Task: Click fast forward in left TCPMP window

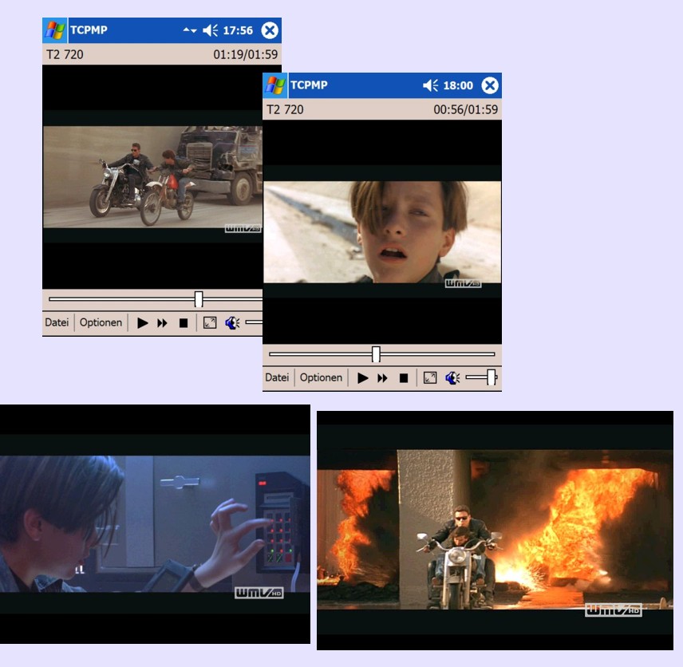Action: (x=162, y=323)
